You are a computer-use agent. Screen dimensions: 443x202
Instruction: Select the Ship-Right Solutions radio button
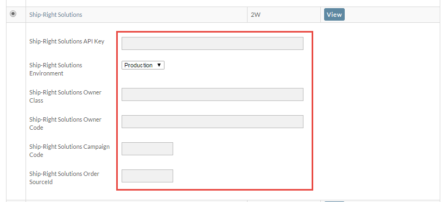pyautogui.click(x=13, y=14)
